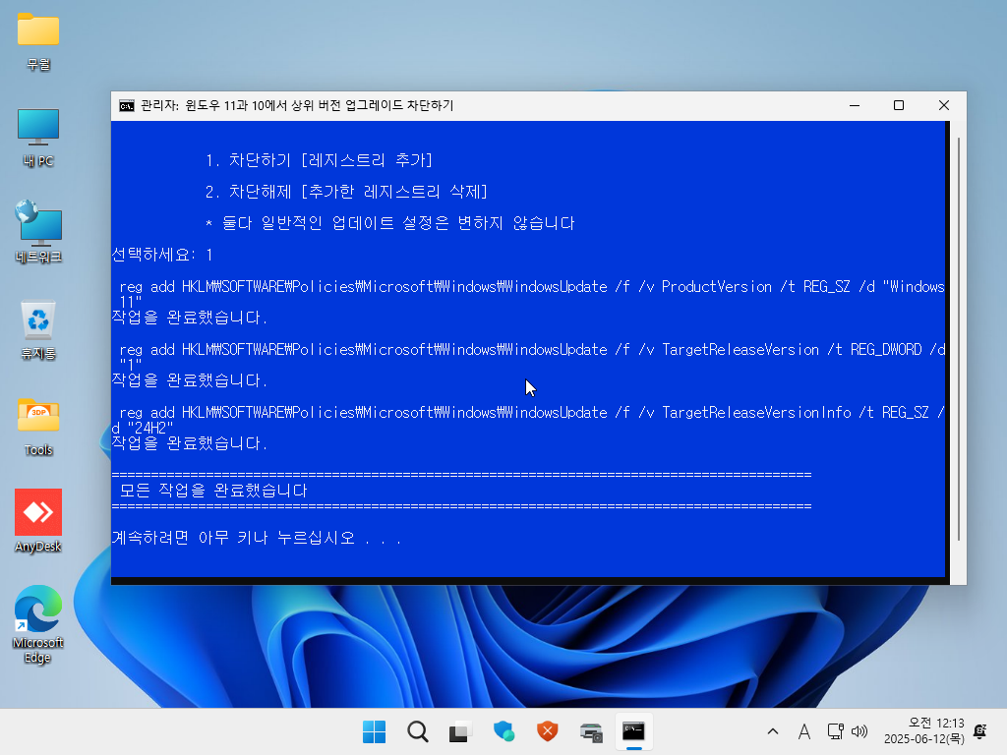Screen dimensions: 1007x755
Task: Open the 네트워크 desktop icon
Action: 38,232
